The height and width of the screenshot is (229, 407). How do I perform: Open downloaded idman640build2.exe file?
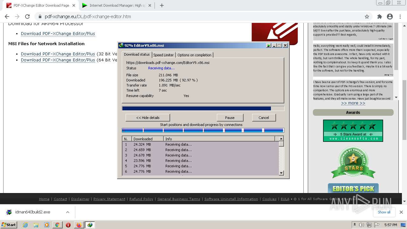[x=32, y=212]
